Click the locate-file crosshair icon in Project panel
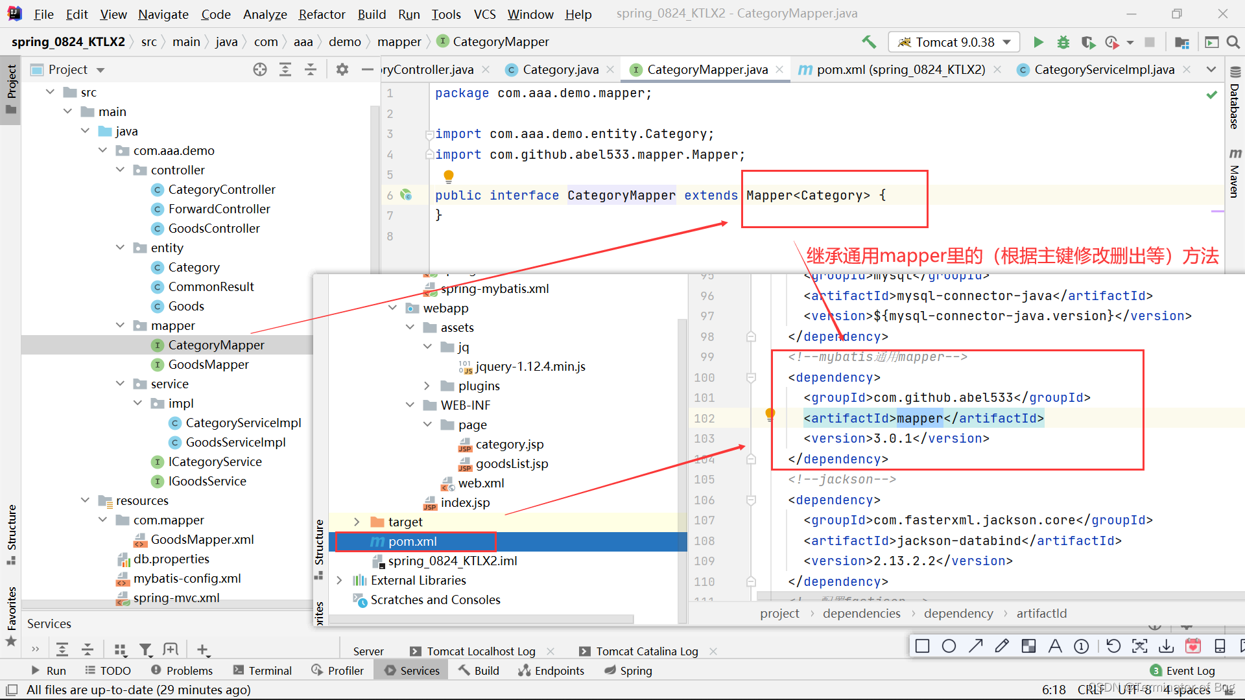The image size is (1245, 700). click(x=260, y=69)
